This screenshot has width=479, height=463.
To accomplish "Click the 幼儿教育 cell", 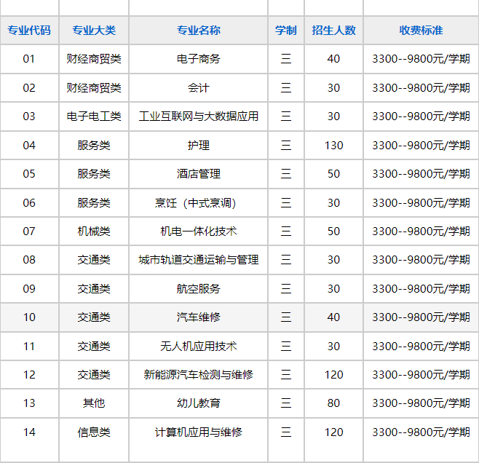I will click(198, 403).
